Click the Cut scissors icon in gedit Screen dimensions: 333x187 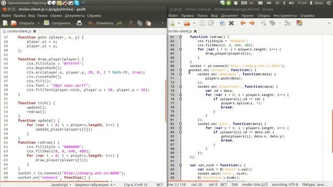tap(131, 23)
